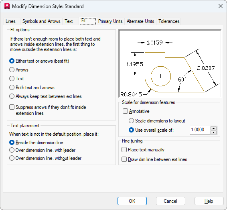Increase overall scale with up spinner arrow

pos(213,128)
